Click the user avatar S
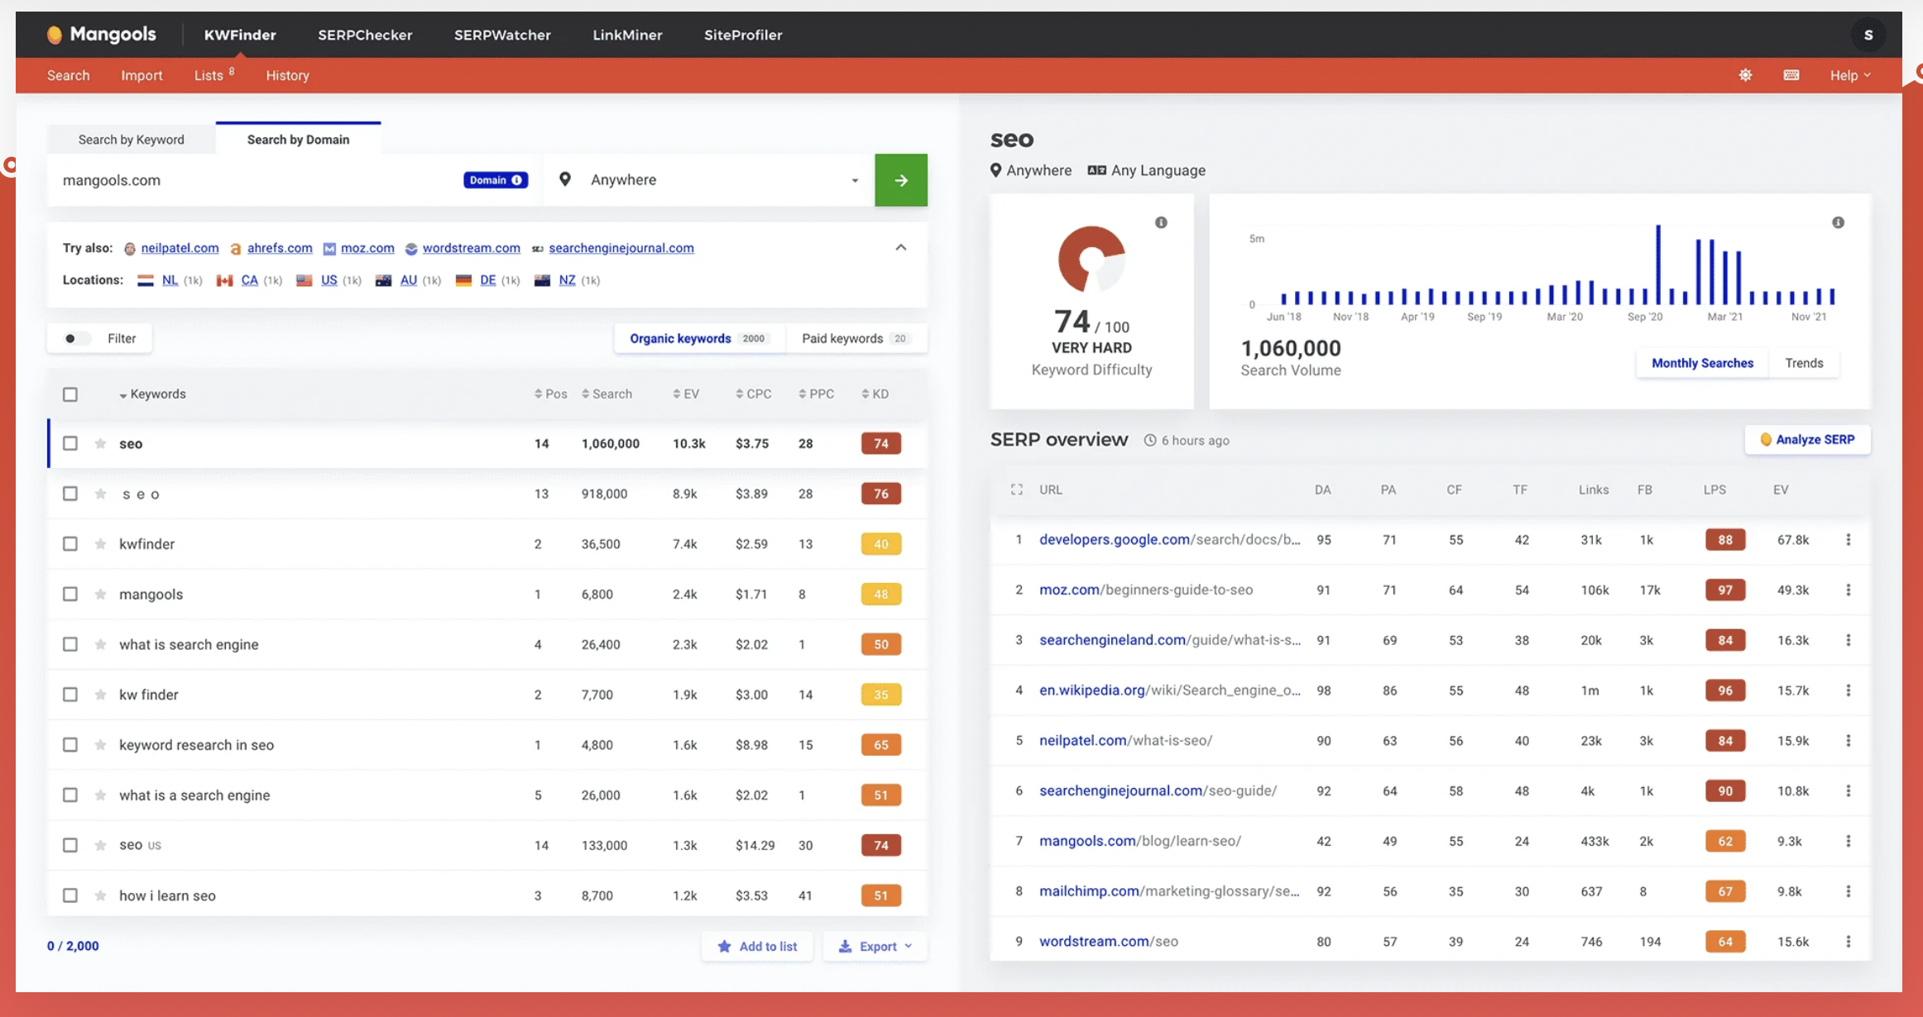Image resolution: width=1923 pixels, height=1017 pixels. [x=1868, y=35]
